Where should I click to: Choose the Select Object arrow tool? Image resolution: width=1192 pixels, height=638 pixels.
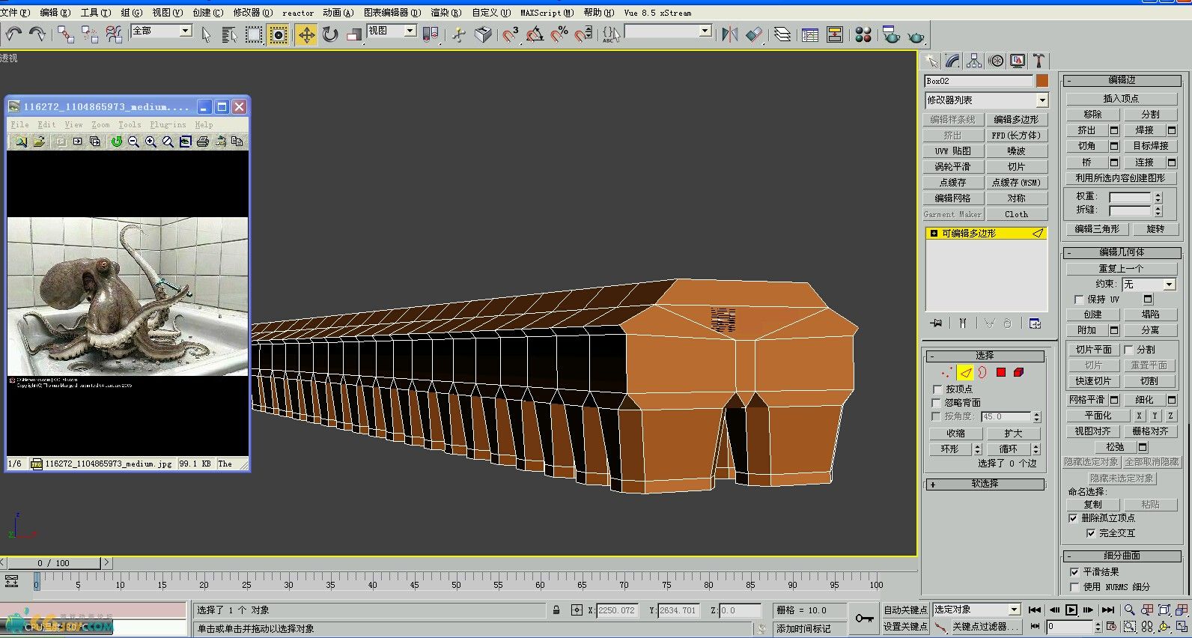(206, 34)
